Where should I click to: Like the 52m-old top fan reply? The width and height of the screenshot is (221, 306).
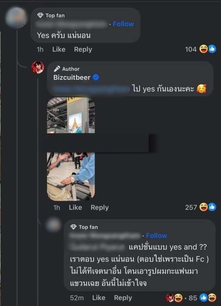pyautogui.click(x=99, y=298)
